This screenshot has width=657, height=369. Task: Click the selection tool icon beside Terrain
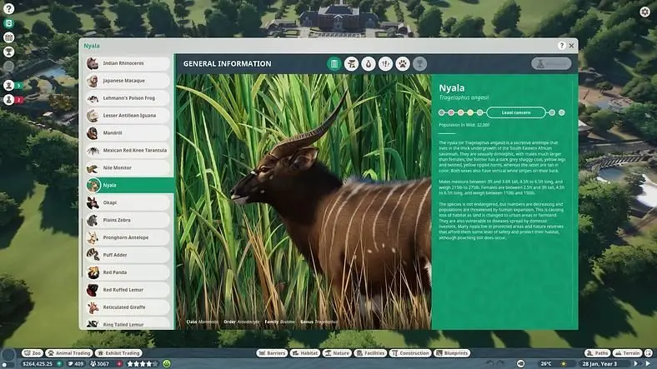[x=649, y=353]
